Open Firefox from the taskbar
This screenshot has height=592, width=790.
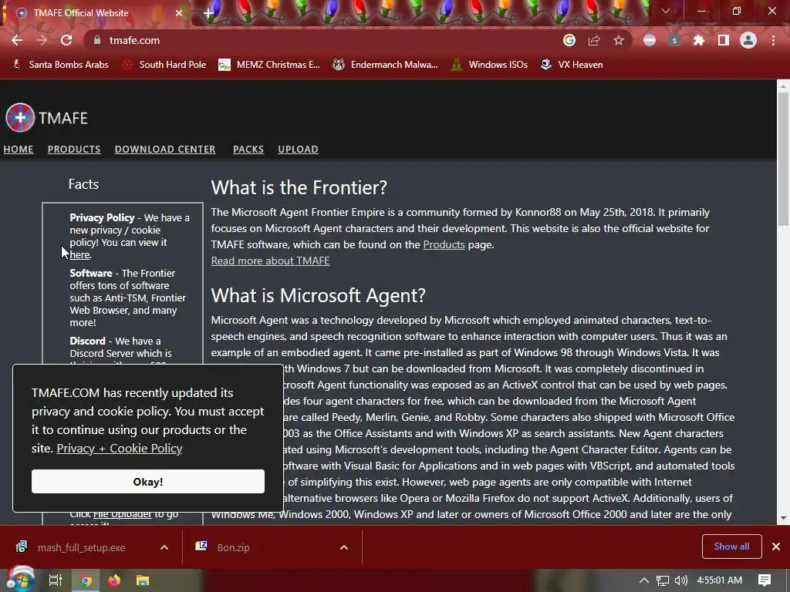[114, 580]
